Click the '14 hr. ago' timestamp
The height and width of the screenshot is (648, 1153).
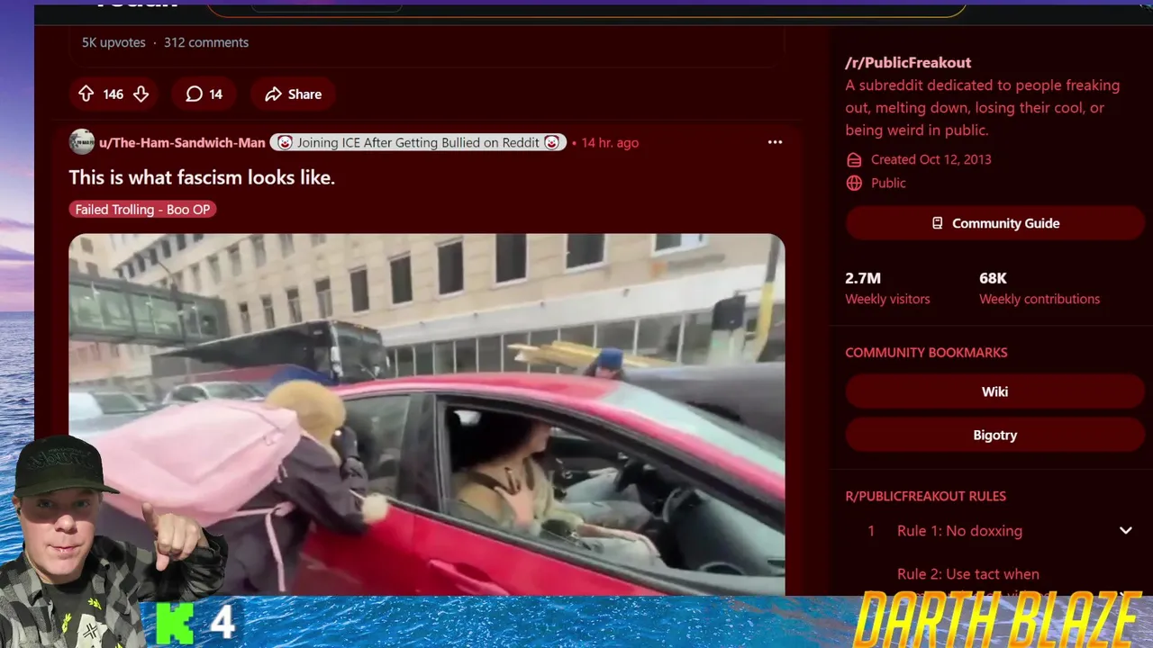point(610,142)
